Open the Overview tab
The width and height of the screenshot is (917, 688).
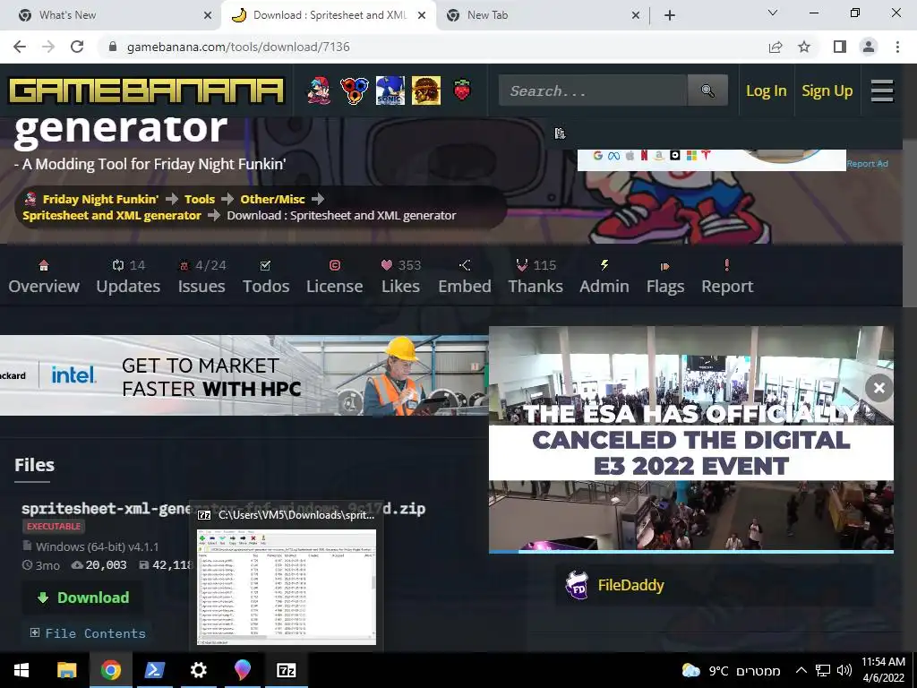tap(44, 278)
